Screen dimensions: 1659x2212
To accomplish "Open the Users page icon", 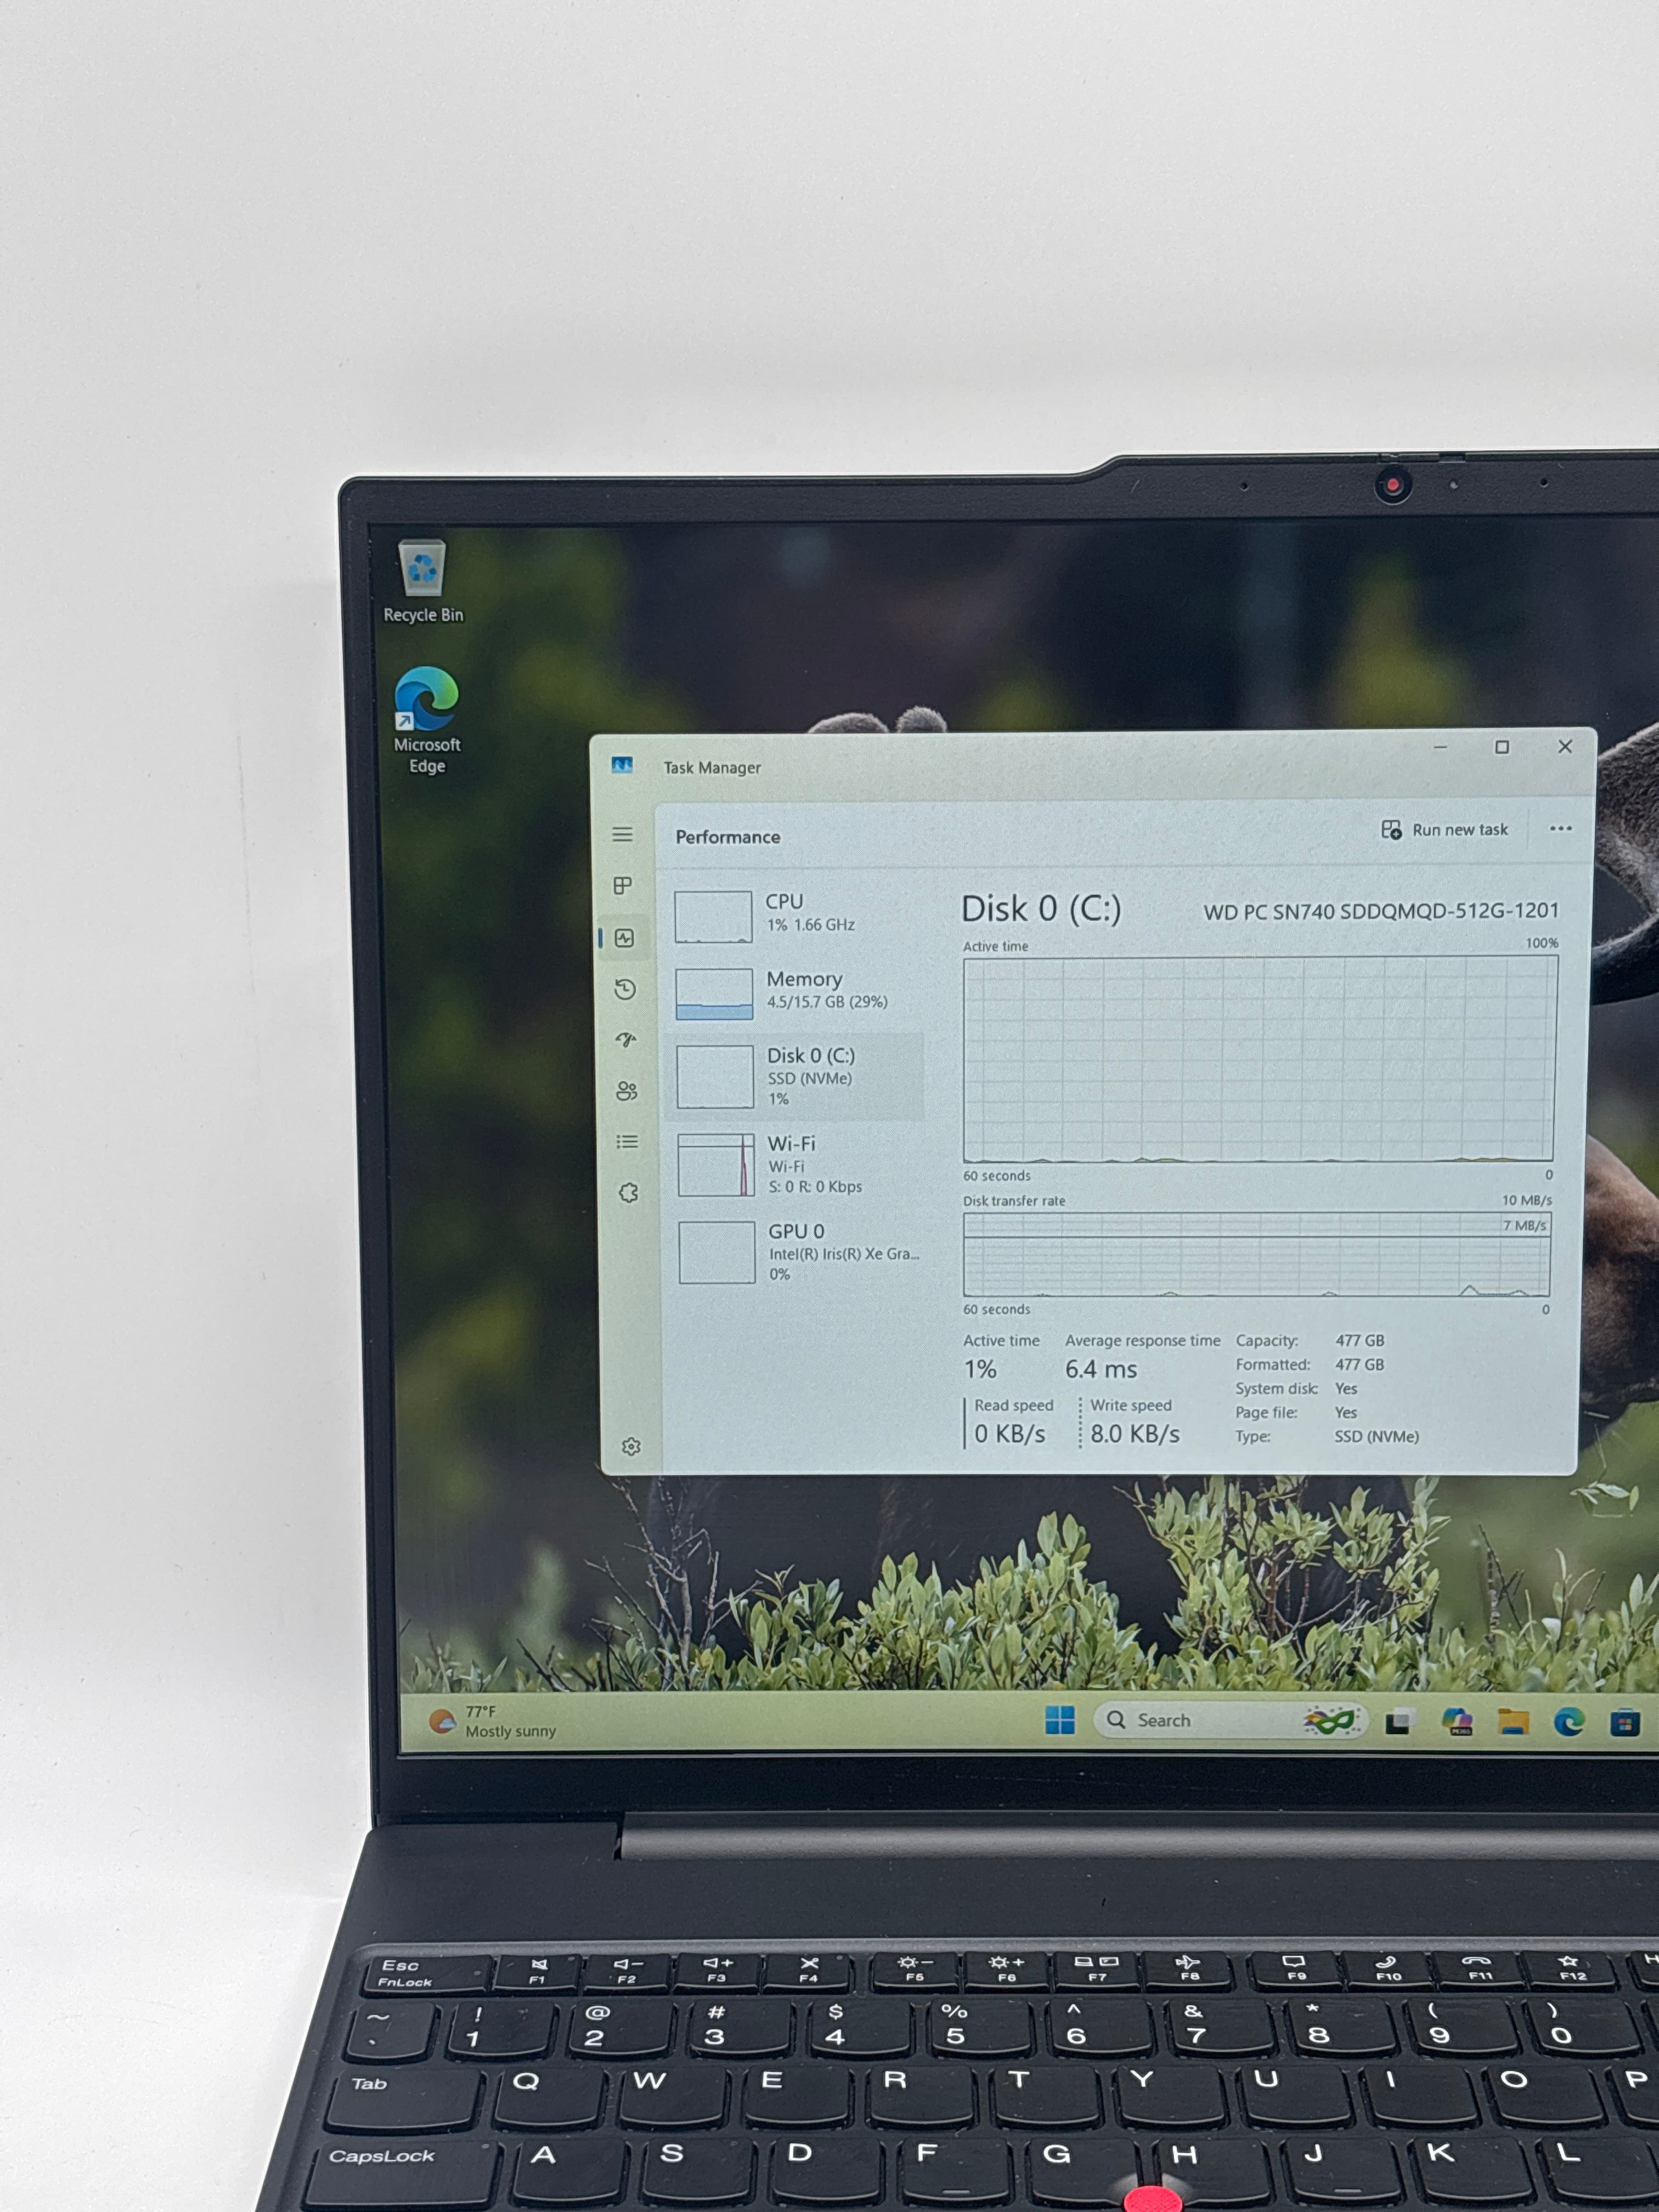I will [627, 1091].
